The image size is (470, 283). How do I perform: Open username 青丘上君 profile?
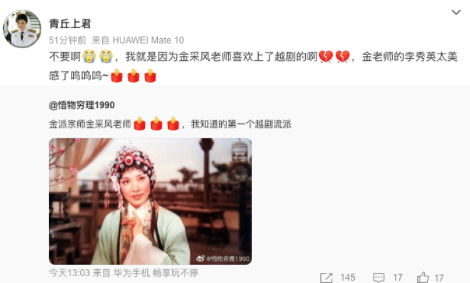point(70,24)
